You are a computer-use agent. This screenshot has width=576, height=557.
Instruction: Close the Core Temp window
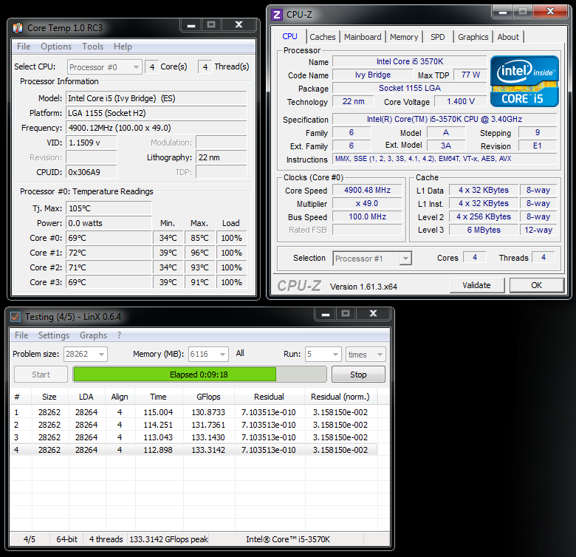(239, 25)
